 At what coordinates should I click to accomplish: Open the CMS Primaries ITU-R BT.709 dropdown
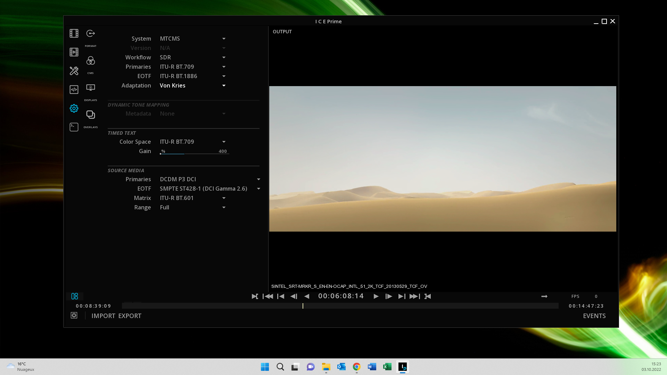[x=193, y=67]
